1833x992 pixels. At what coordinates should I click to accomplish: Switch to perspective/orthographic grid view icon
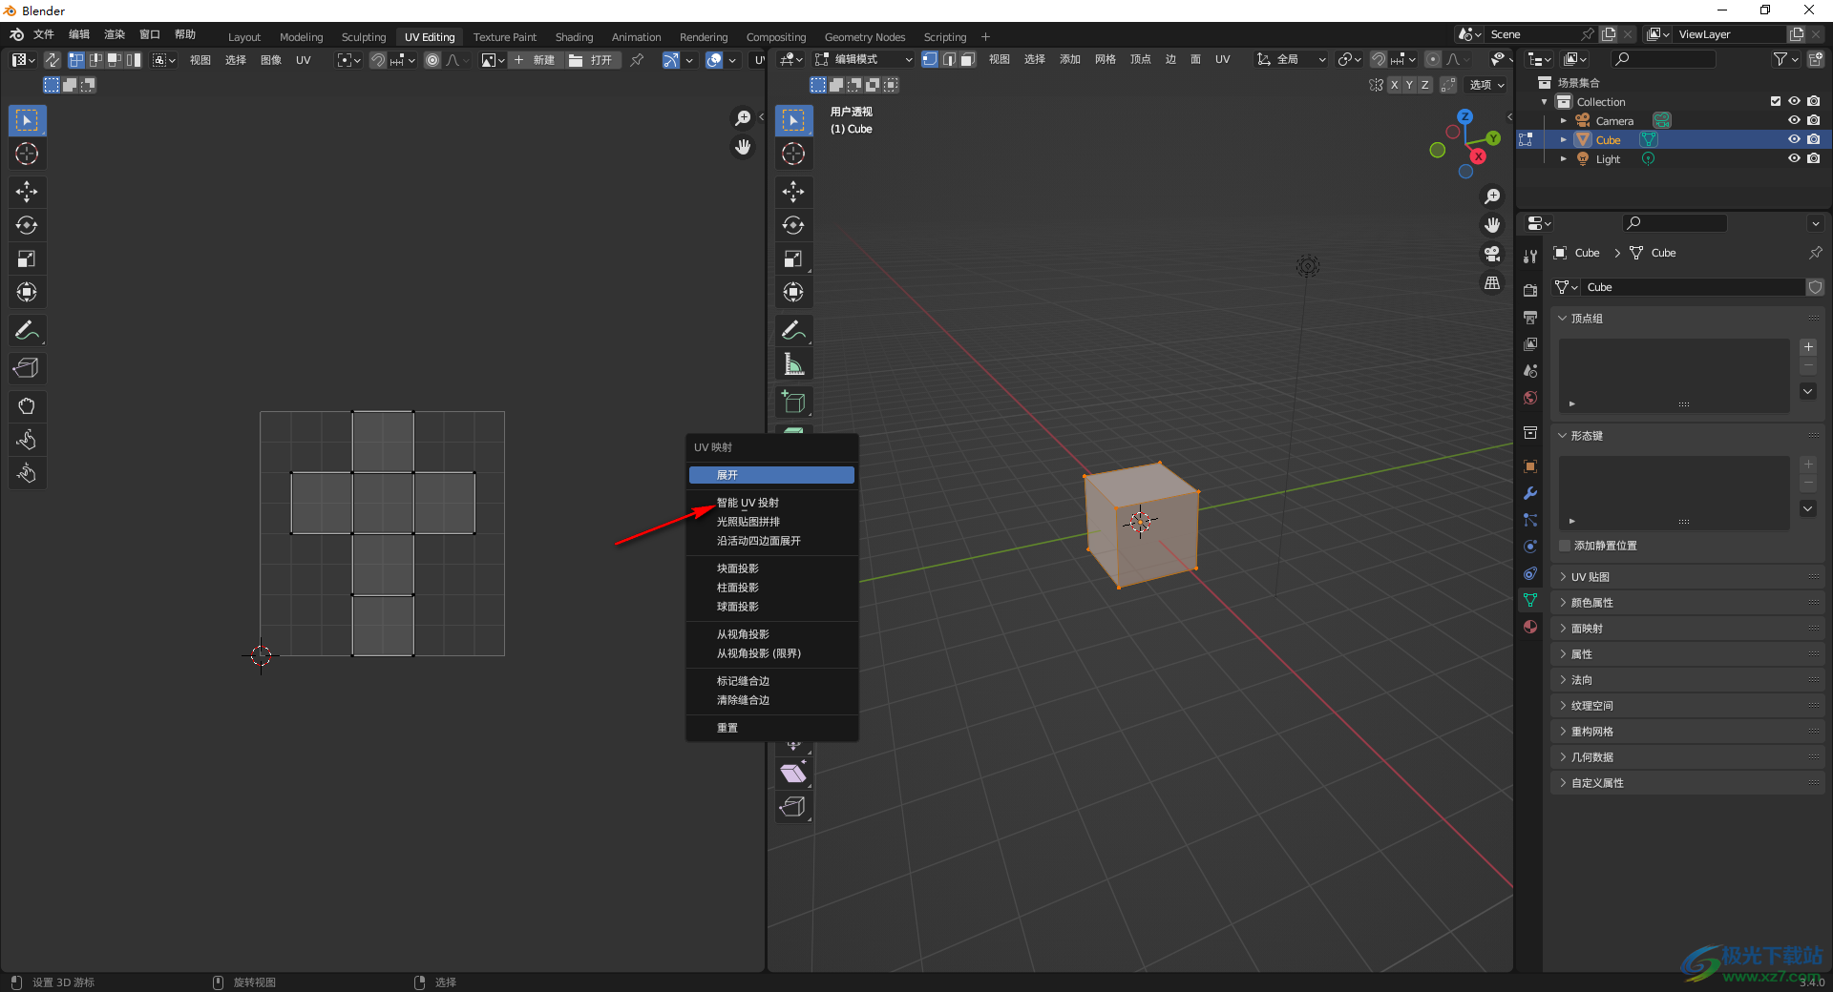pyautogui.click(x=1492, y=283)
